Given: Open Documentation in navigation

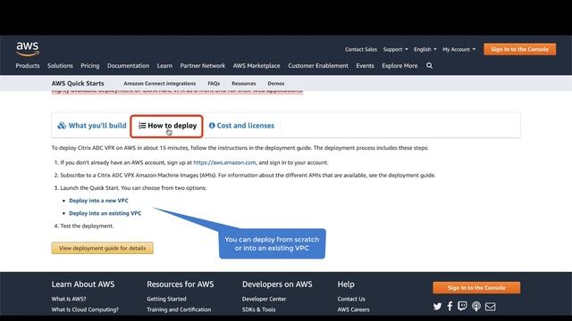Looking at the screenshot, I should [x=129, y=65].
